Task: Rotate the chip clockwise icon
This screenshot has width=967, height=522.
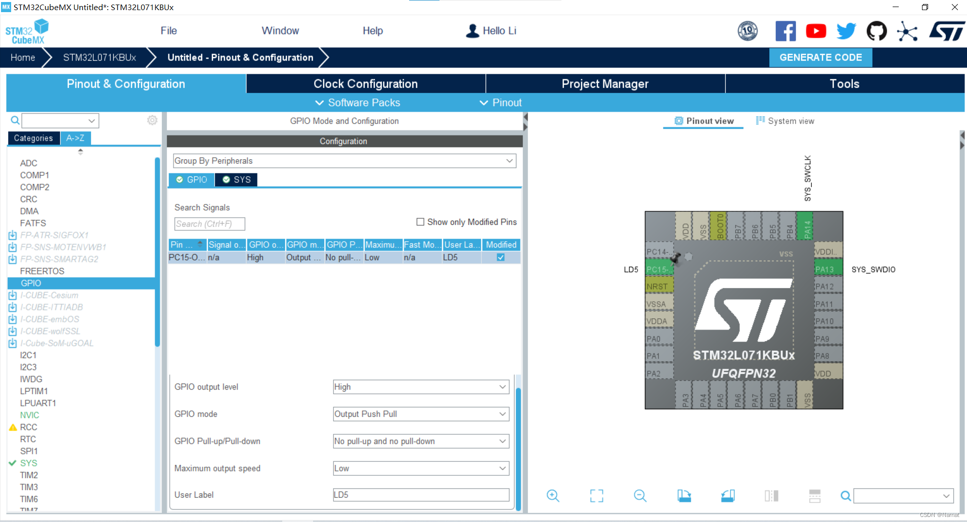Action: 684,496
